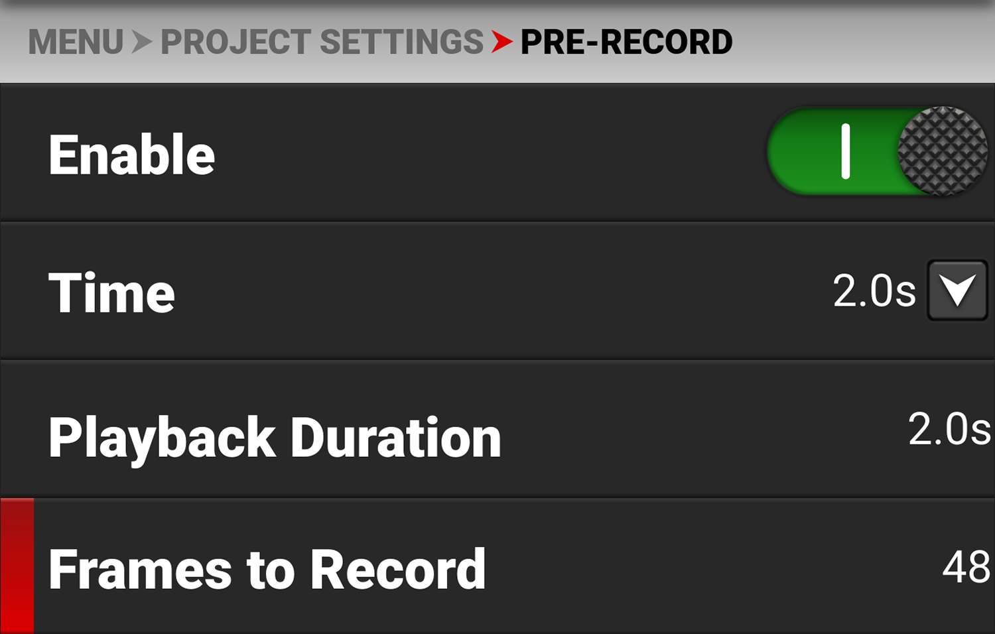The width and height of the screenshot is (995, 634).
Task: Click the red arrow before PRE-RECORD
Action: coord(501,42)
